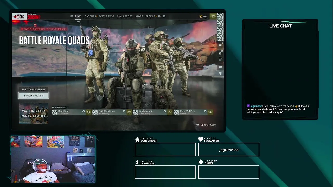Screen dimensions: 333x187
Task: Click the PlayStation icon on BiggKomo's card
Action: [84, 111]
